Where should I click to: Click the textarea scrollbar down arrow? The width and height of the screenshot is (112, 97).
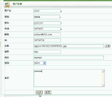tap(103, 85)
